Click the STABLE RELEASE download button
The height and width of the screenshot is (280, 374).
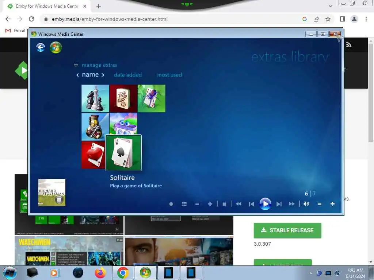pos(287,230)
